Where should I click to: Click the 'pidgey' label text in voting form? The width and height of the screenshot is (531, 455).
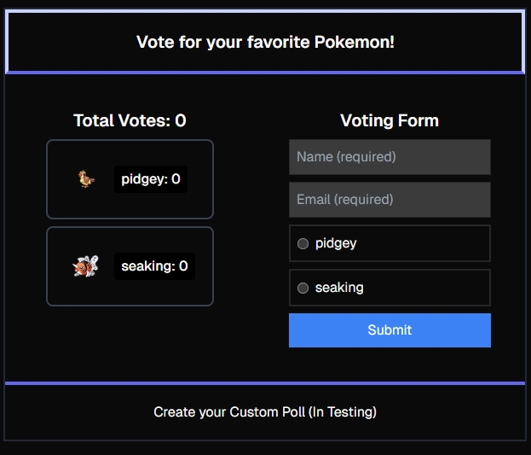tap(336, 243)
